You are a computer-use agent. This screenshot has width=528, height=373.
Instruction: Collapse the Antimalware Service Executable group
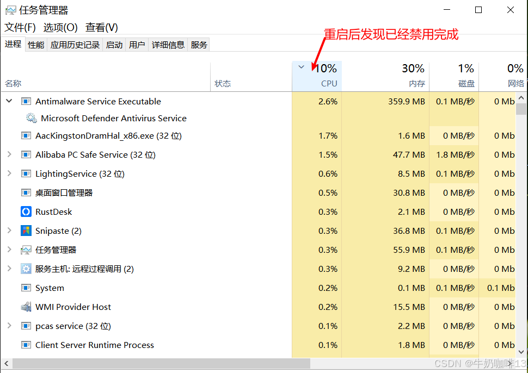9,101
